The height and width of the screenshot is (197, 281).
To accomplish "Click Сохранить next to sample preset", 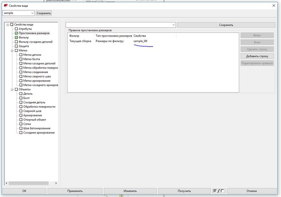I will tap(44, 13).
